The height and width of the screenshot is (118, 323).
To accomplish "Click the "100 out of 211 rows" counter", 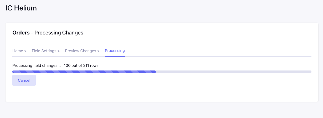I will (81, 66).
